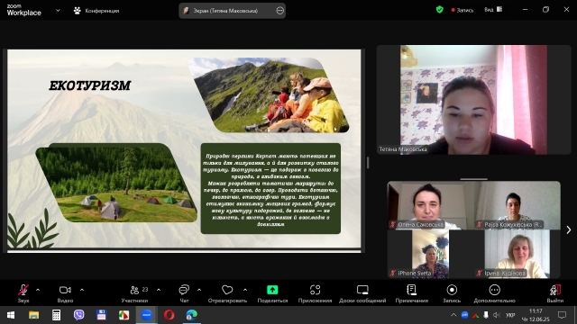Screen dimensions: 577x324
Task: Click the Отреагировать heart reactions icon
Action: pos(227,290)
